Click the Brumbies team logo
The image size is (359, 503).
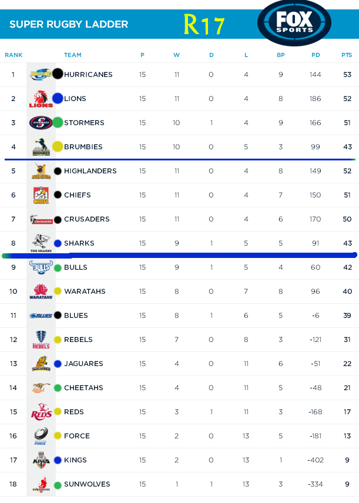click(40, 147)
